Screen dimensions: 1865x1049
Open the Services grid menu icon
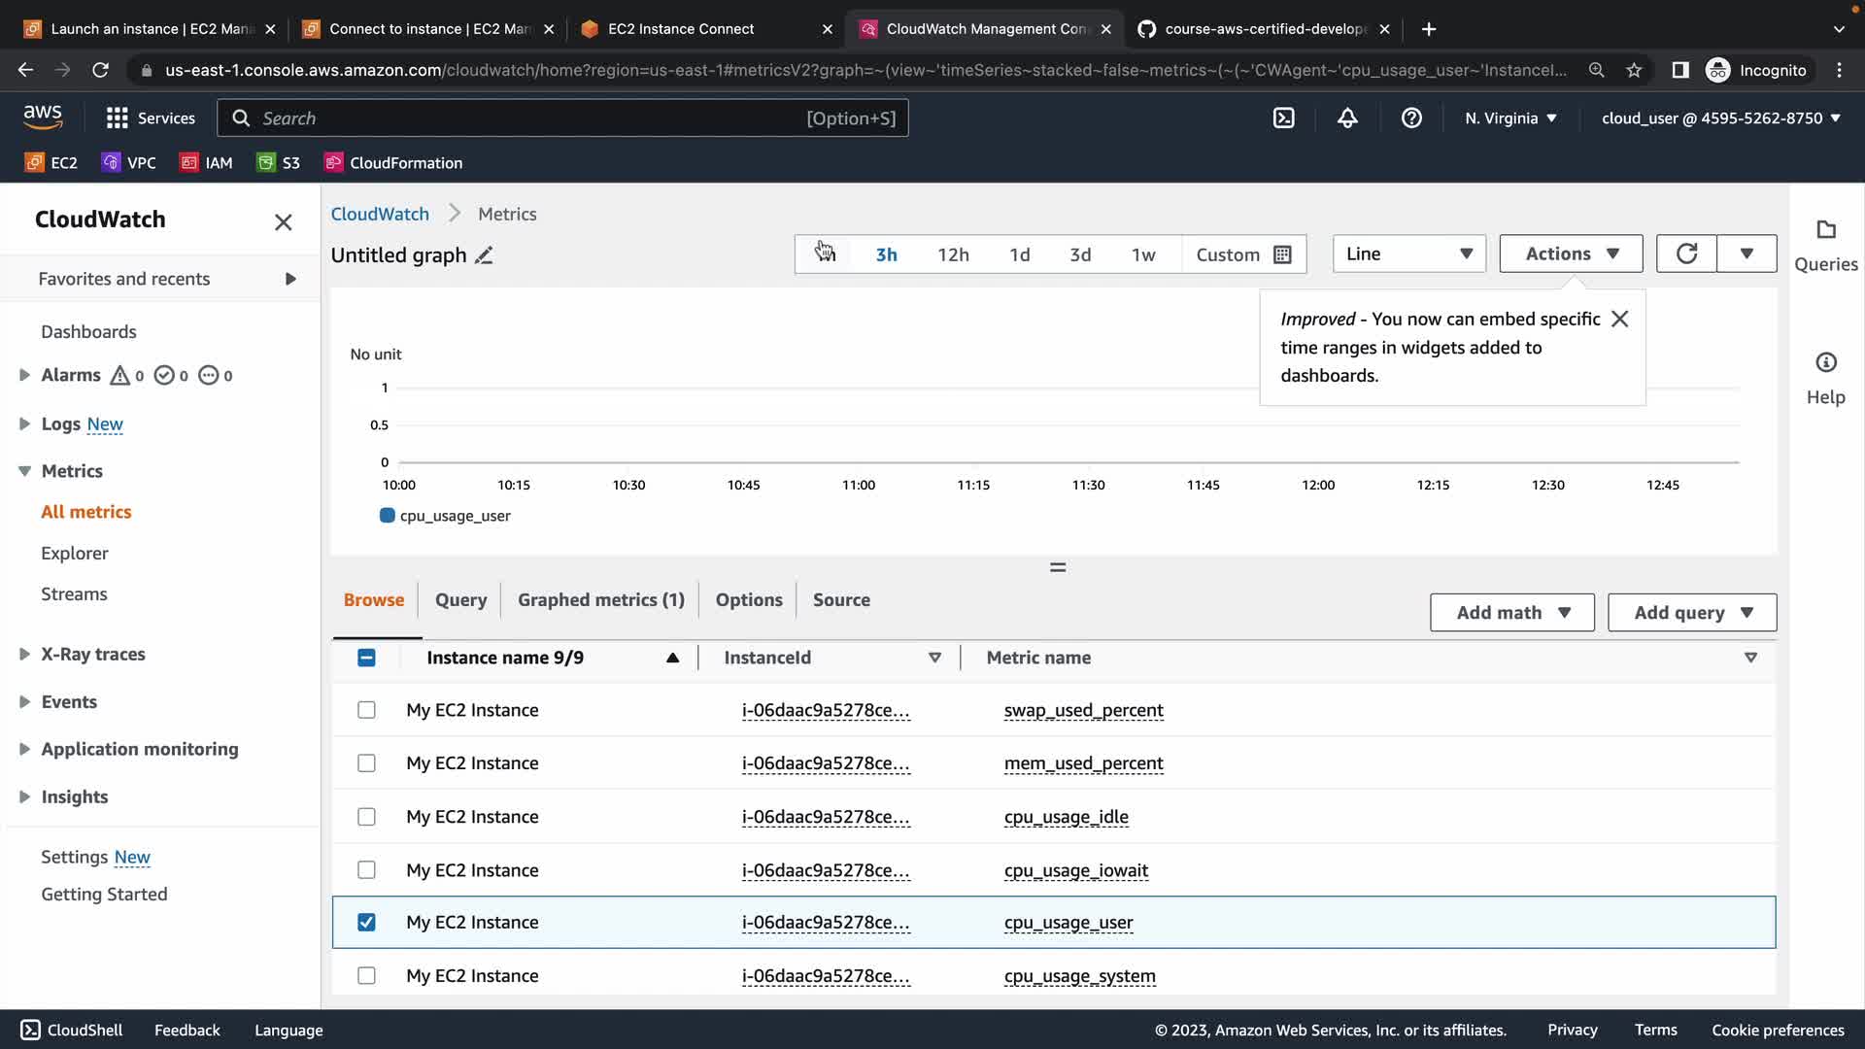[x=118, y=118]
